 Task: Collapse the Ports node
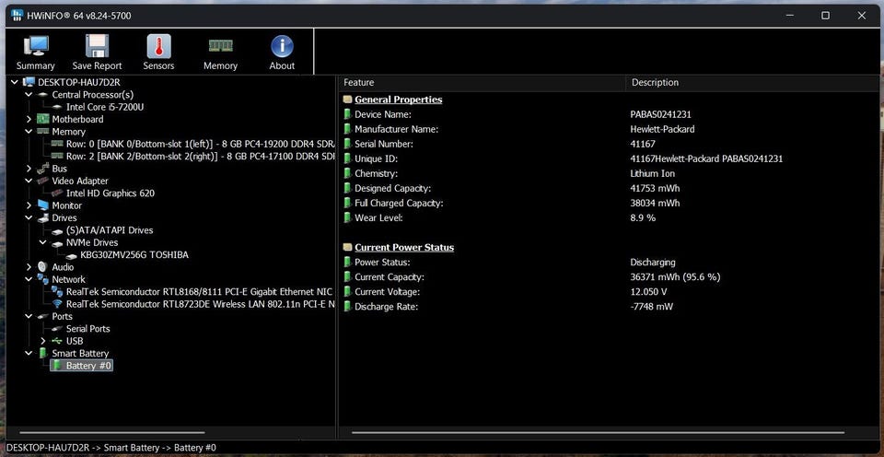tap(29, 317)
